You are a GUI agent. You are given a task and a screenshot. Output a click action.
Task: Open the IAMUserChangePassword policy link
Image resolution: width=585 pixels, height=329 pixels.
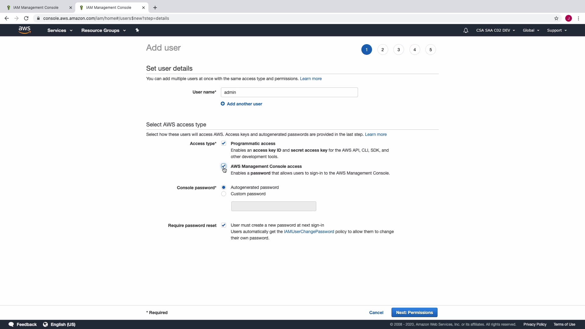point(309,232)
